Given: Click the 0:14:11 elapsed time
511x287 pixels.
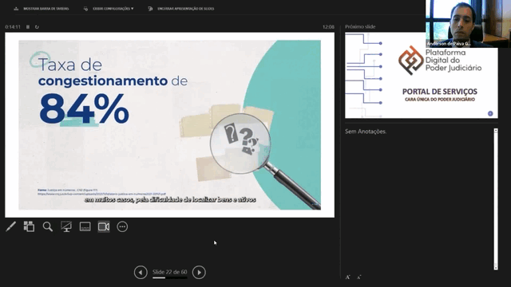Looking at the screenshot, I should (x=13, y=27).
